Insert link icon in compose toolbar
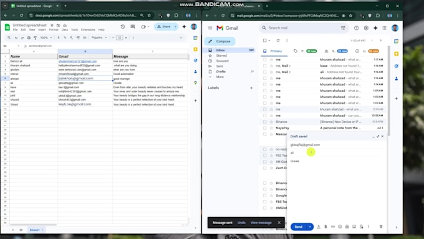Screen dimensions: 424x239 [x=333, y=227]
